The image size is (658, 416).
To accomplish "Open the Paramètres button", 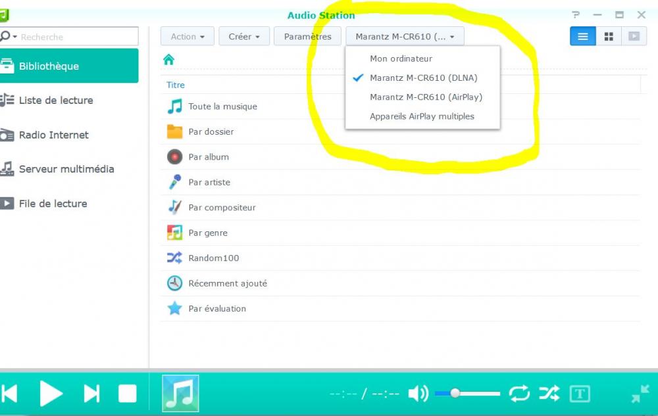I will coord(307,36).
